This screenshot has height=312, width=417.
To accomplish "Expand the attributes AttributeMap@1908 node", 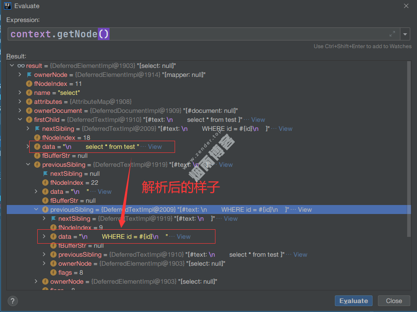I will (x=20, y=102).
